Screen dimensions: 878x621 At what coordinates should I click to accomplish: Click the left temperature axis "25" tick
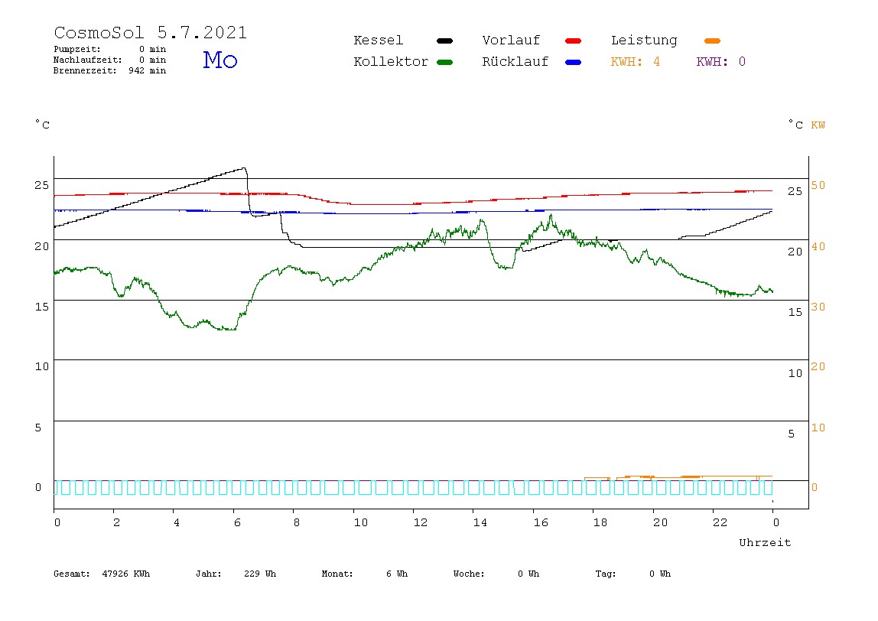tap(42, 185)
